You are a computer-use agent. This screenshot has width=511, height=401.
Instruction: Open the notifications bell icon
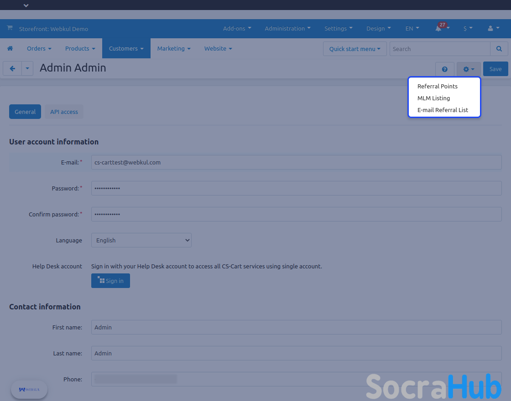point(438,29)
